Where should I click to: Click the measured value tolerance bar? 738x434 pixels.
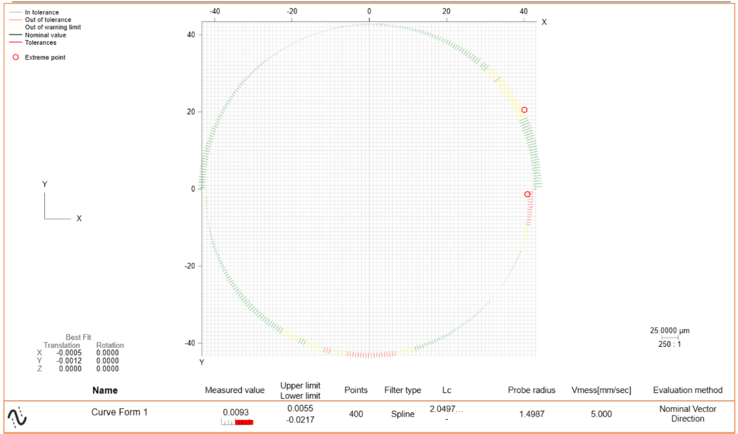point(237,422)
